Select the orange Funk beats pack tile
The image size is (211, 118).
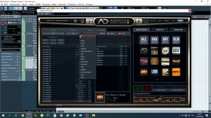pos(176,72)
